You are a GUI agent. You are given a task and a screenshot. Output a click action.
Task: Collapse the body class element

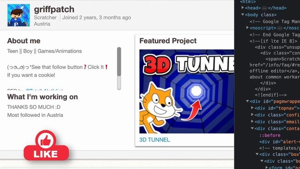coord(243,15)
